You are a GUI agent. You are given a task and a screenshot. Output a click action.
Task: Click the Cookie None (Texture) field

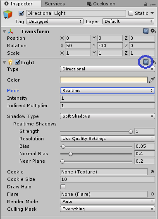[x=104, y=172]
